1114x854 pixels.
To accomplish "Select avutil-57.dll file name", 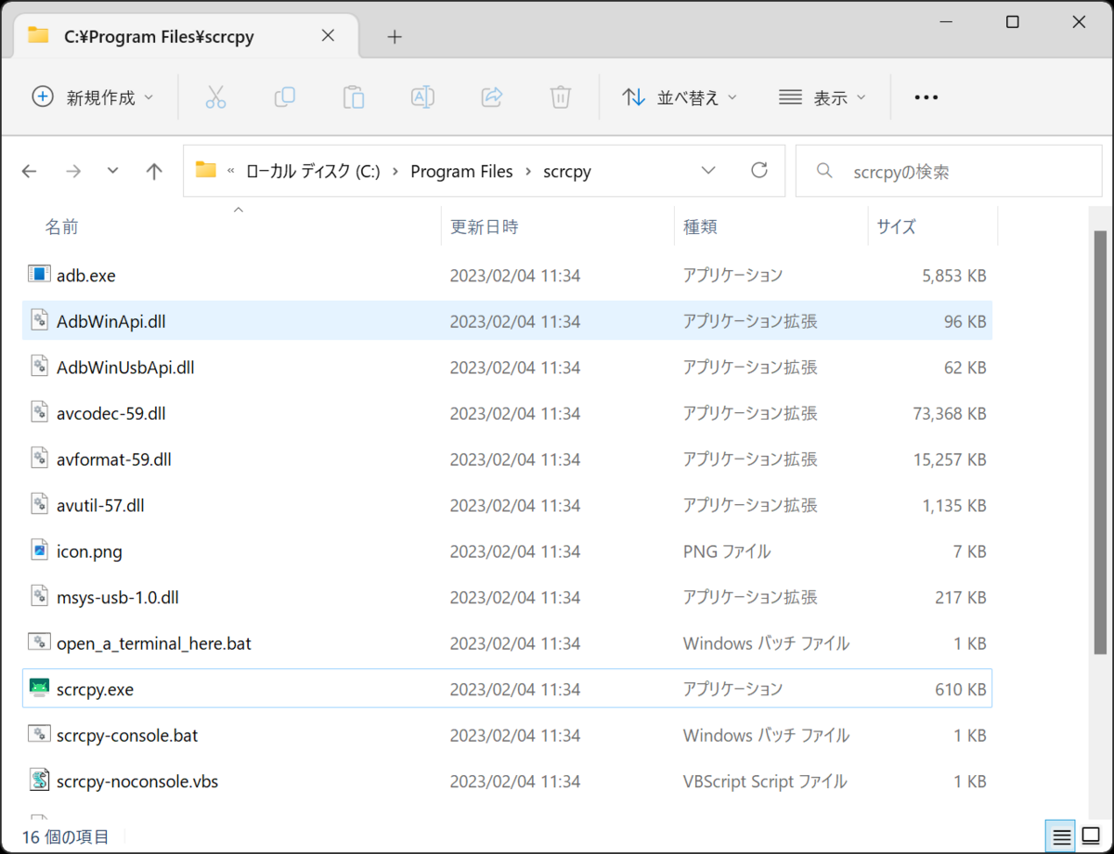I will tap(100, 505).
